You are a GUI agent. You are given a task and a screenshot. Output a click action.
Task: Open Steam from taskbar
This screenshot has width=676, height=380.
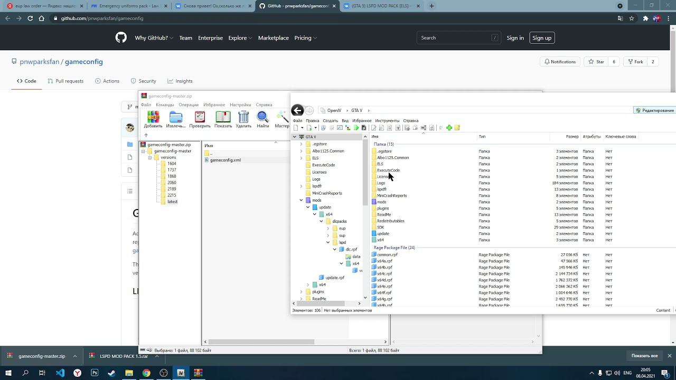tap(112, 373)
